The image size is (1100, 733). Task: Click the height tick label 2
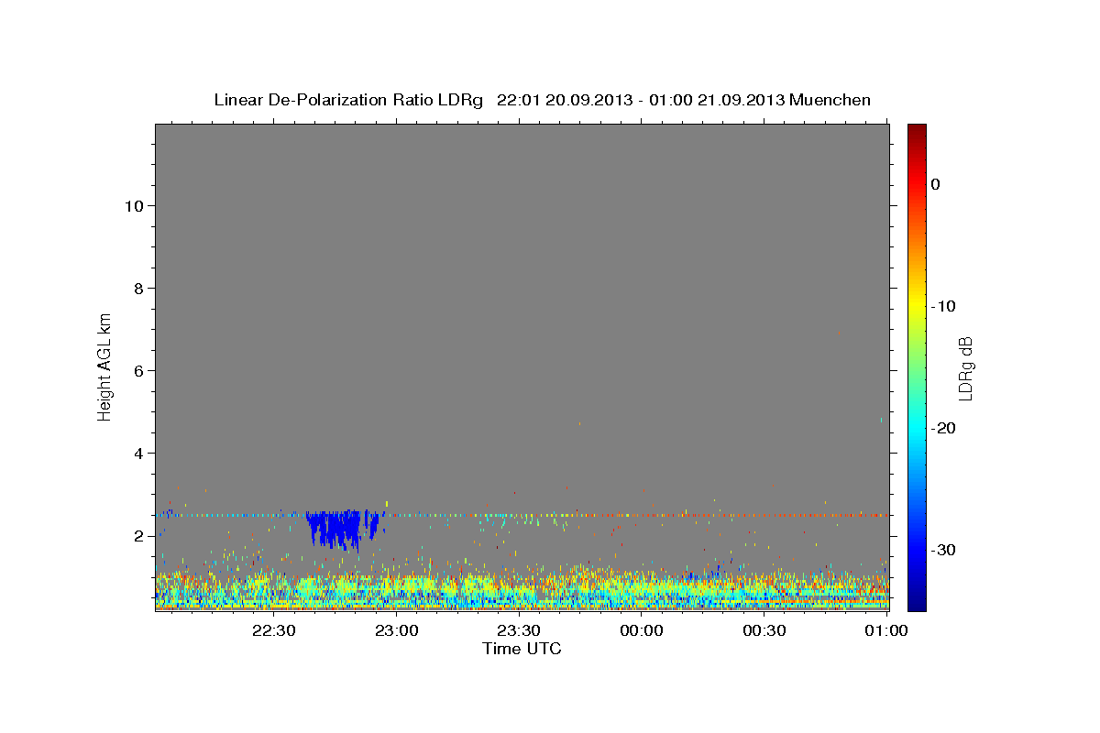tap(137, 536)
